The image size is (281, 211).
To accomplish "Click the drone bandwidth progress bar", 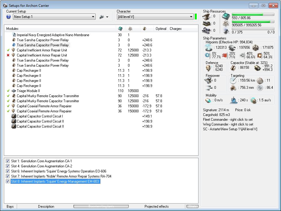I will [x=253, y=29].
